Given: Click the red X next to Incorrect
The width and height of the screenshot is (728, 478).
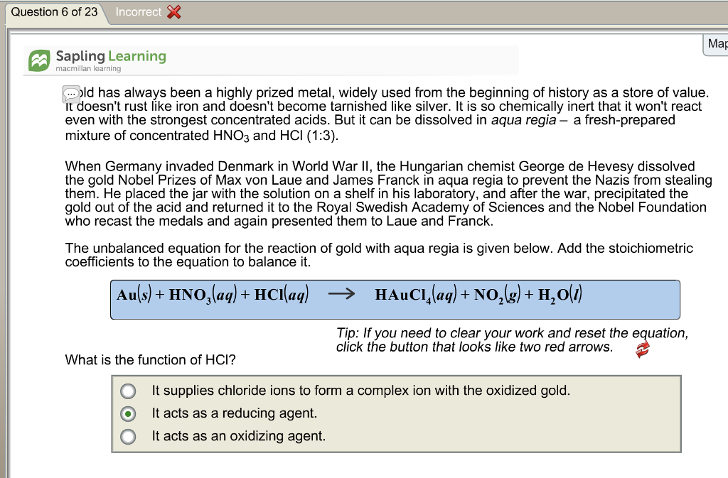Looking at the screenshot, I should click(173, 11).
